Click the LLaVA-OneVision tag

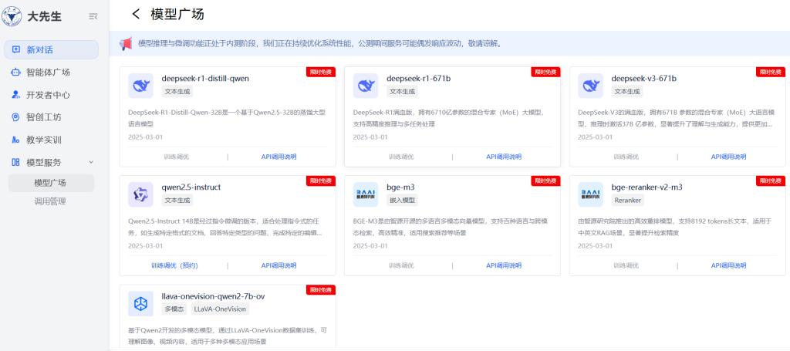pyautogui.click(x=219, y=309)
